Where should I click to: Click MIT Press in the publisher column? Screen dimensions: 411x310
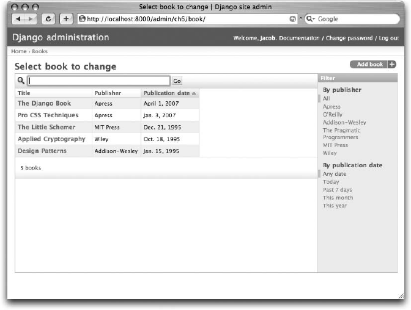point(107,128)
